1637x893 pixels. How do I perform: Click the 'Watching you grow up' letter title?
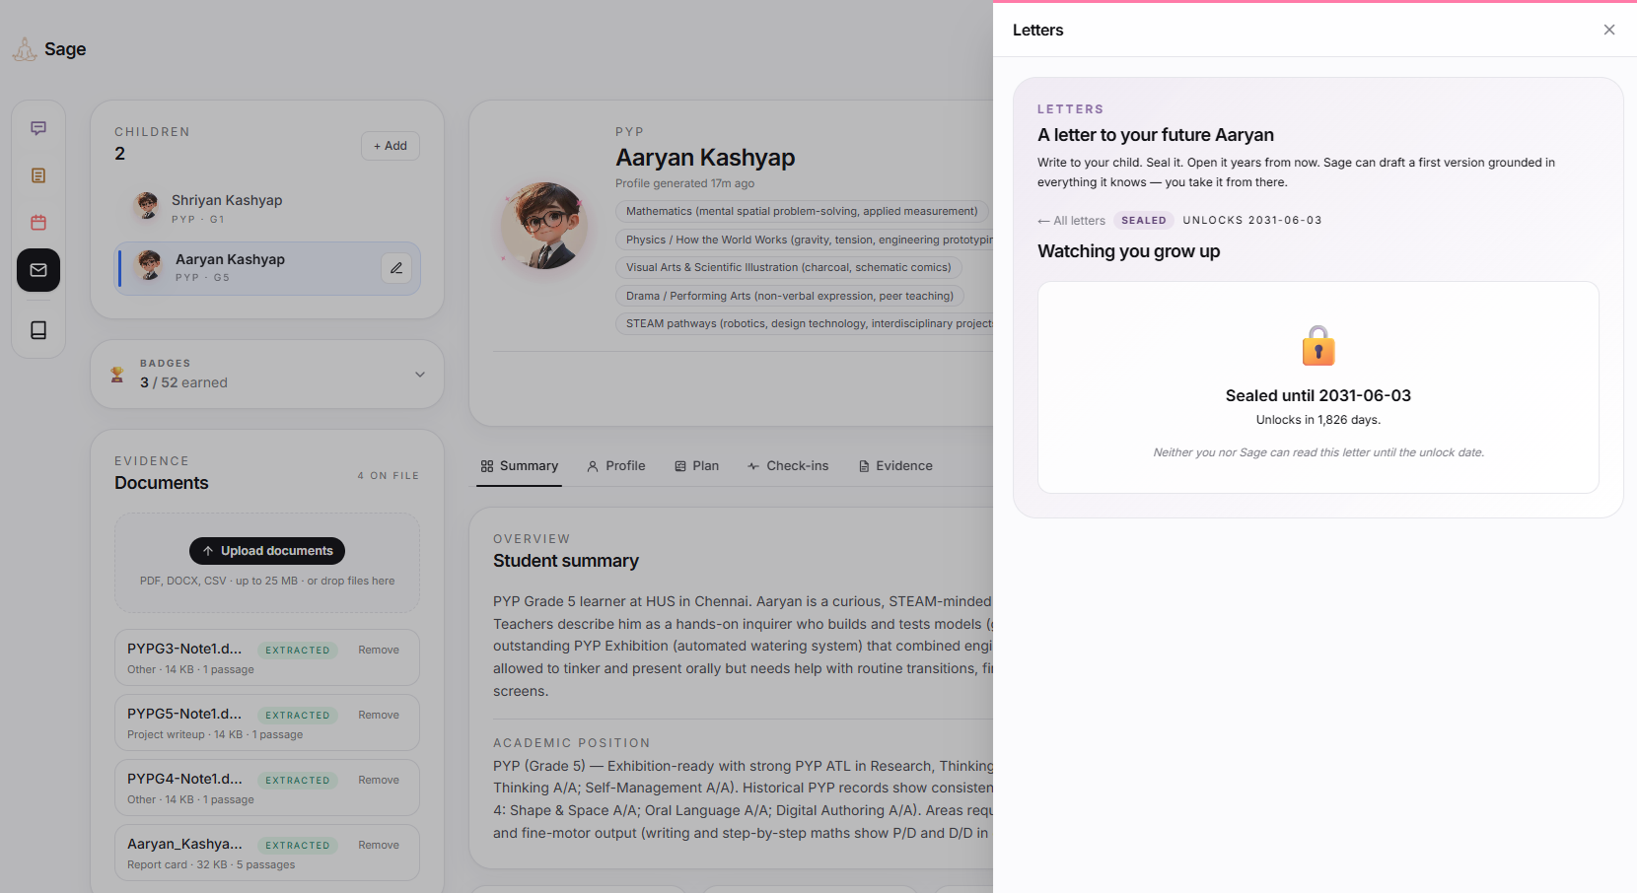coord(1129,251)
